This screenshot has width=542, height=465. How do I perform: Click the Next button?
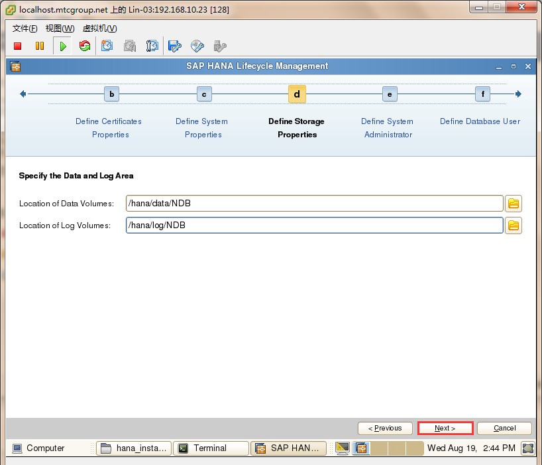[445, 429]
